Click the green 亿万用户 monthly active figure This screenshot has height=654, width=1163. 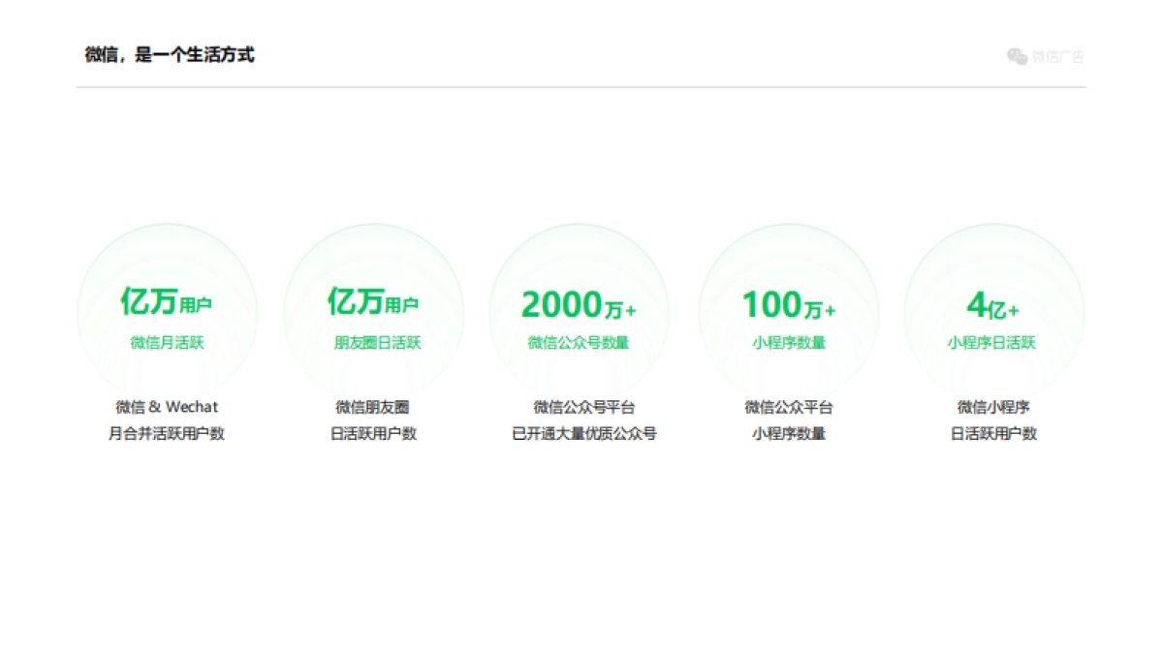pos(165,302)
